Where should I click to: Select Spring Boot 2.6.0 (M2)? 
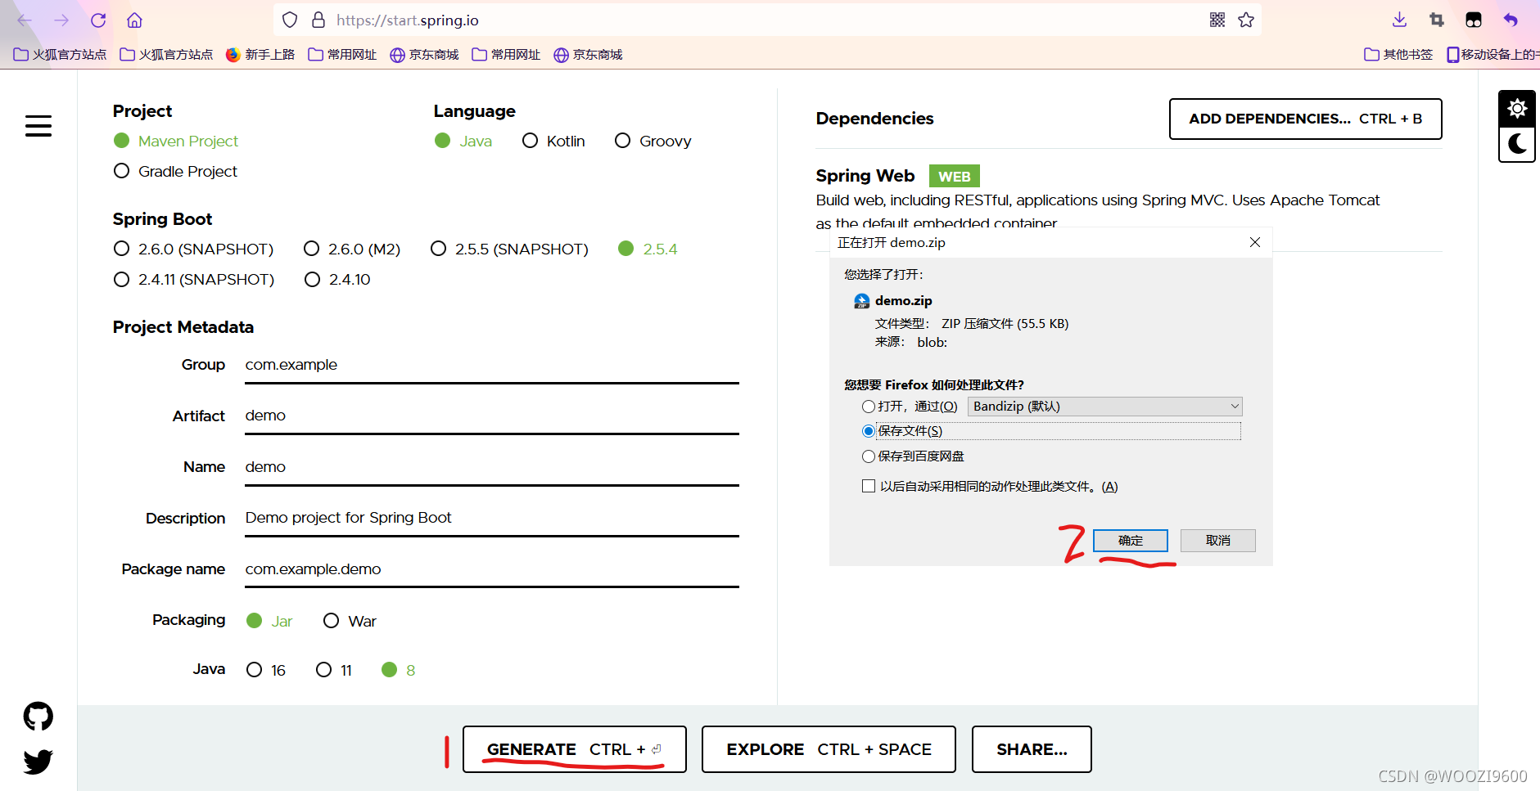[x=352, y=249]
